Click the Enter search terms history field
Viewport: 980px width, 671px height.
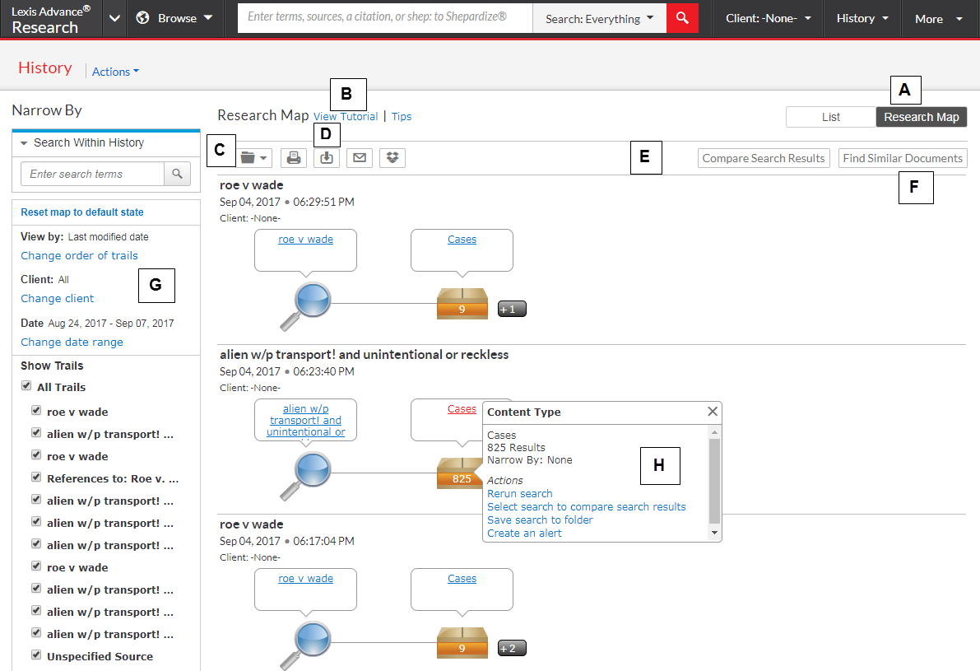[x=92, y=174]
